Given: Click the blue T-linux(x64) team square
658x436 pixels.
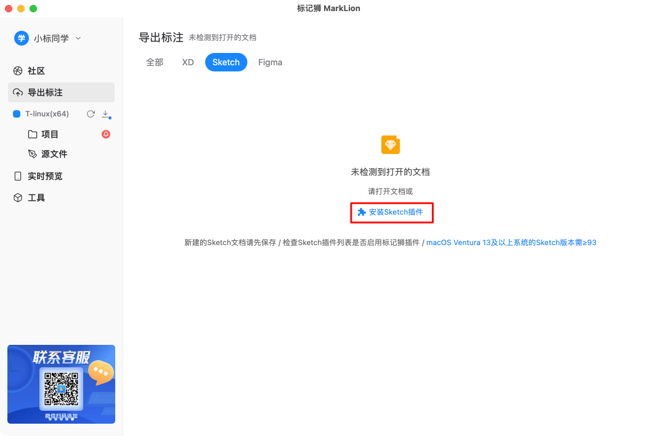Looking at the screenshot, I should click(17, 114).
